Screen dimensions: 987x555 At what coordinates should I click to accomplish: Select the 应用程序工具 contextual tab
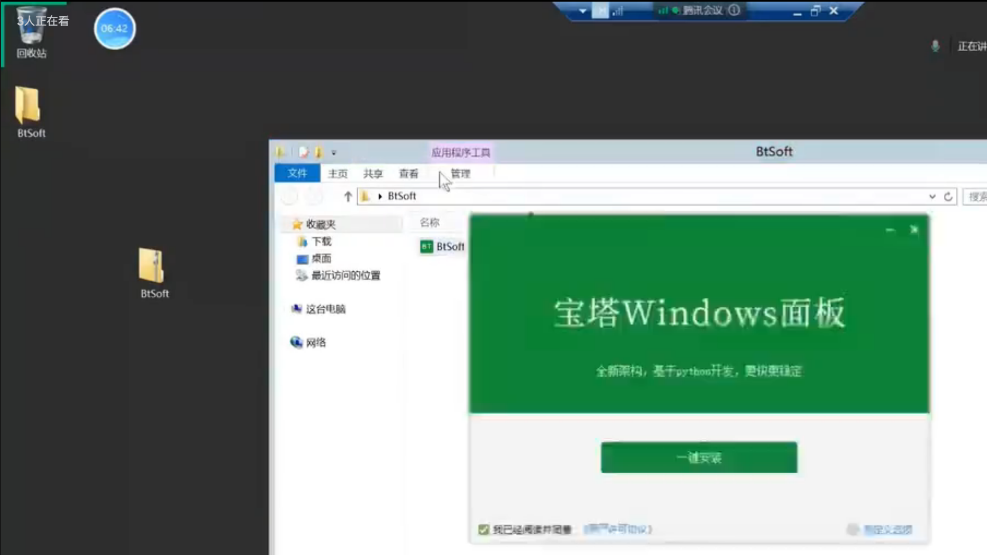460,152
